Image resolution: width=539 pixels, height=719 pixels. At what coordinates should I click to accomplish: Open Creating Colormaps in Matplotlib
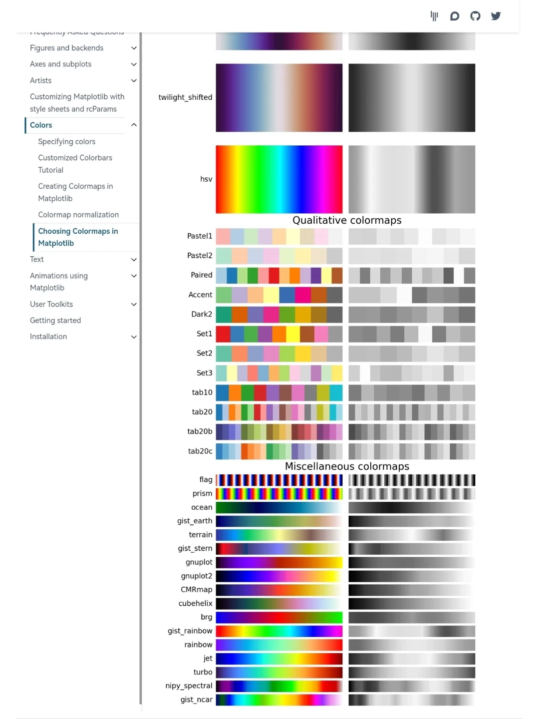click(75, 192)
